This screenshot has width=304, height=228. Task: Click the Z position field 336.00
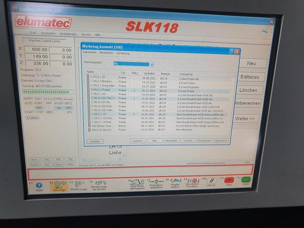(38, 63)
